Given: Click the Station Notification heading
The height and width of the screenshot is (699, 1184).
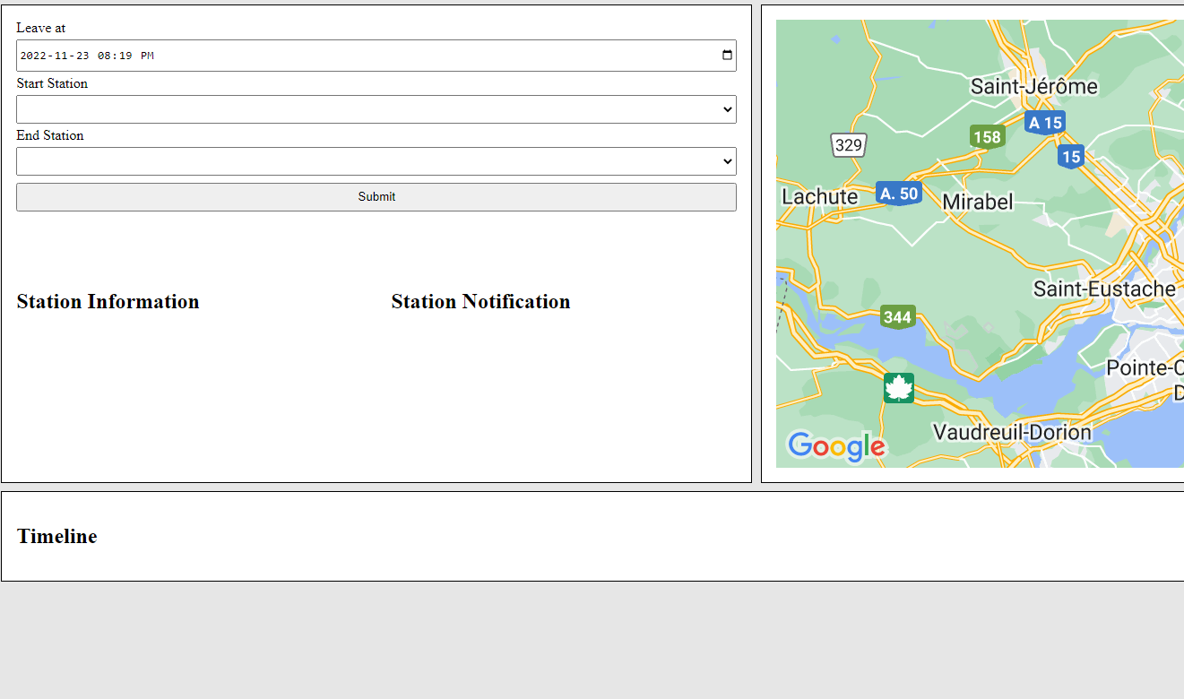Looking at the screenshot, I should 480,301.
